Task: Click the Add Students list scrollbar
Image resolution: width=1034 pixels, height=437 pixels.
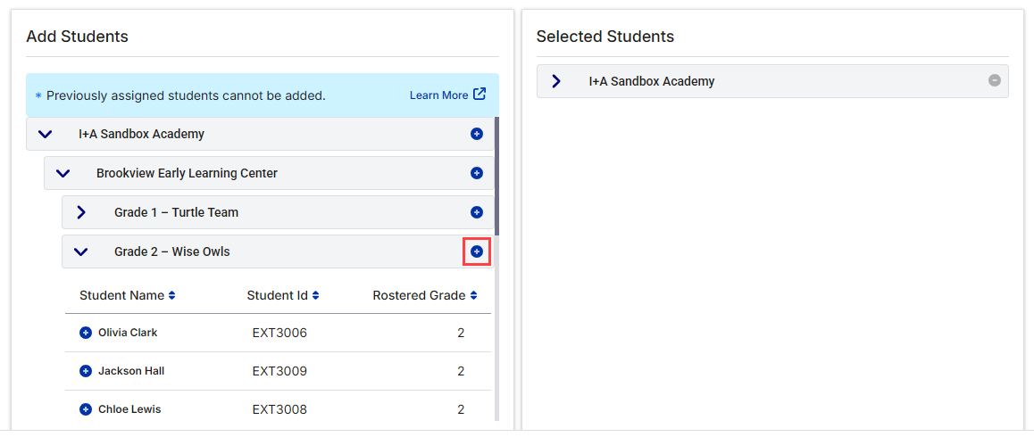Action: (496, 176)
